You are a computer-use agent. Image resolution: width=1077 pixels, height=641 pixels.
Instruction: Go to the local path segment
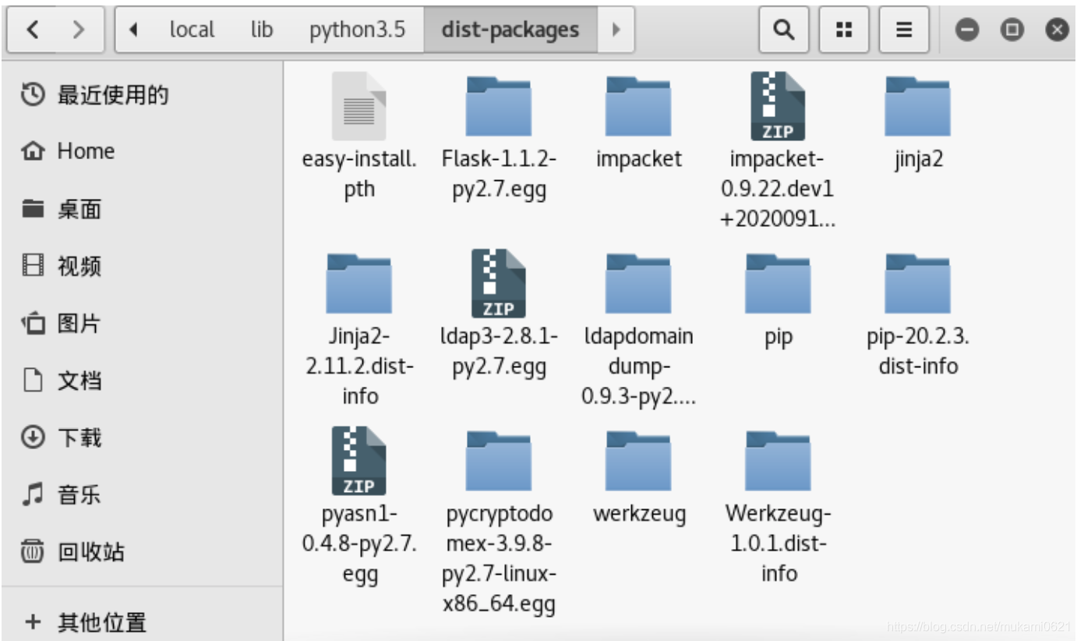192,30
